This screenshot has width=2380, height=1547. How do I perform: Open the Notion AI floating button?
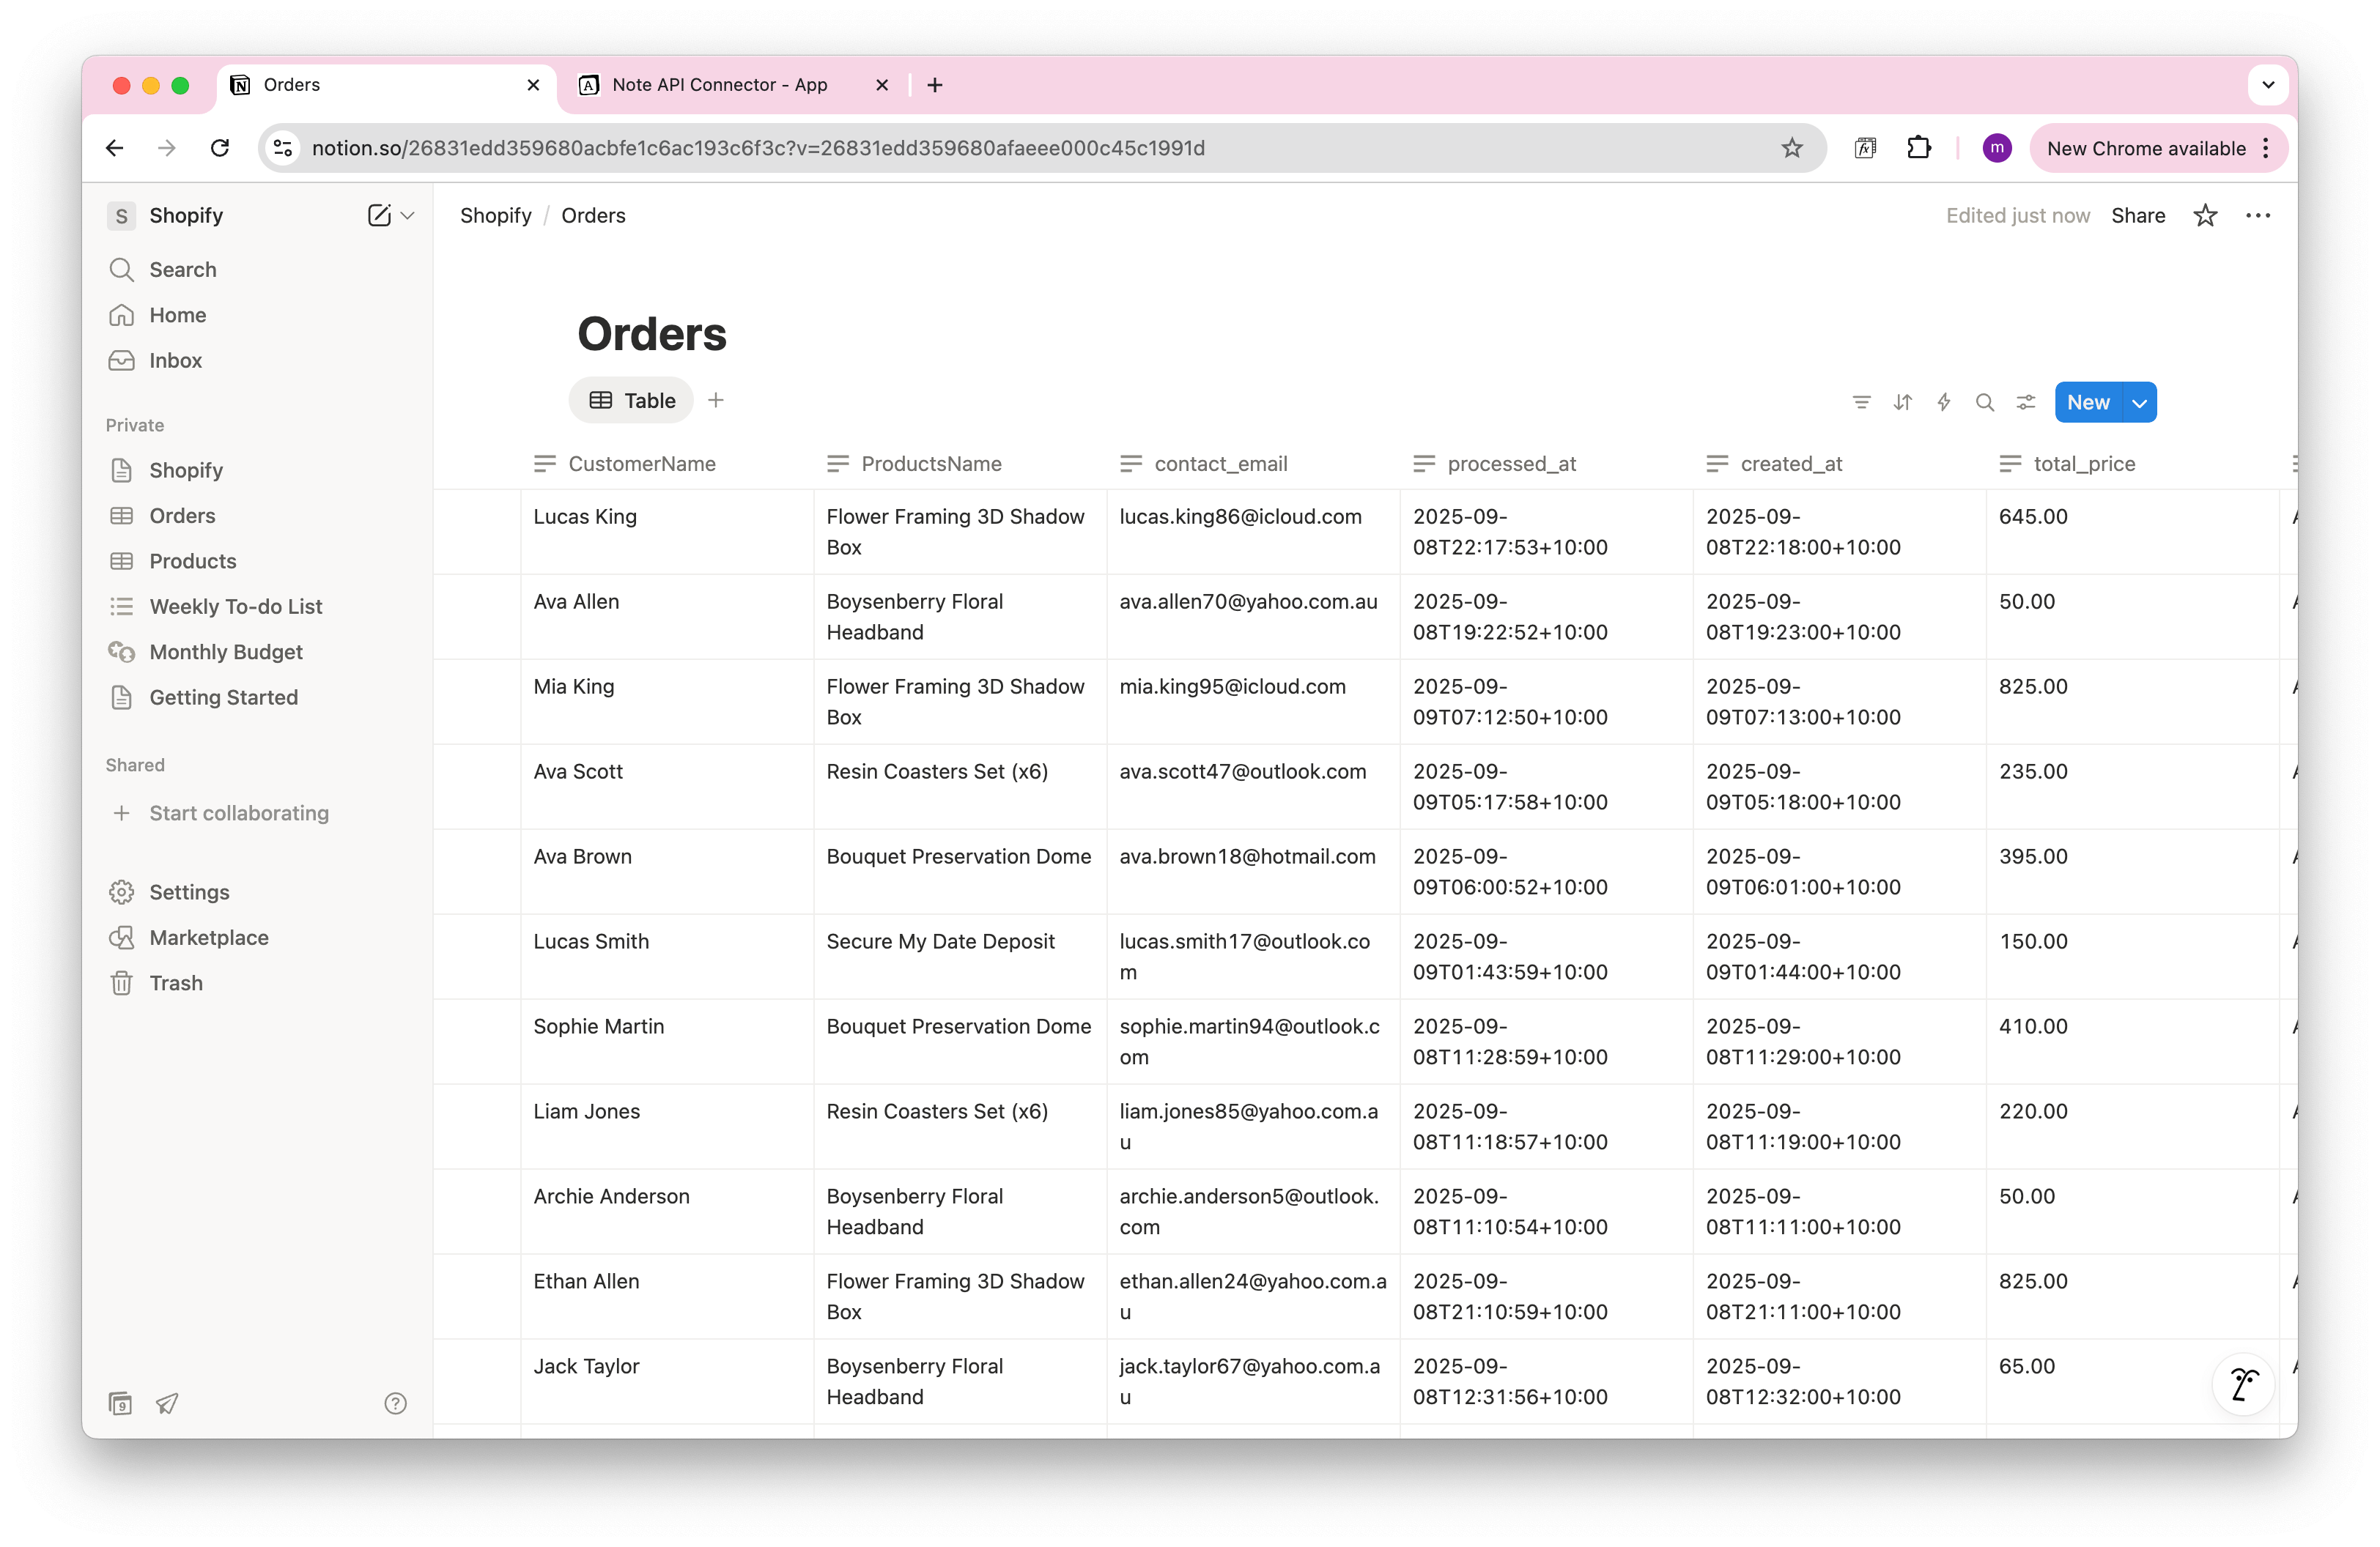[x=2243, y=1385]
